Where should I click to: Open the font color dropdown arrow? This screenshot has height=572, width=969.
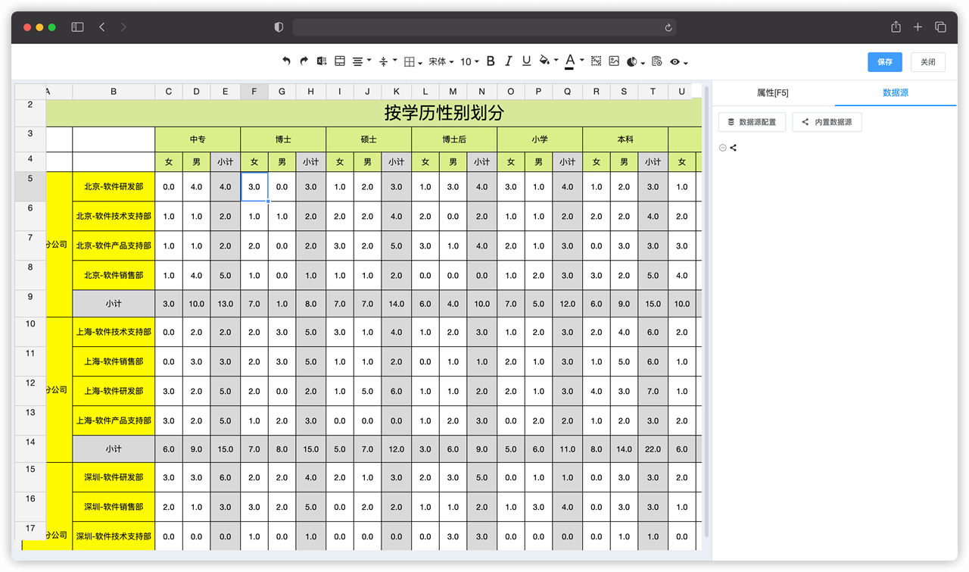click(x=581, y=60)
